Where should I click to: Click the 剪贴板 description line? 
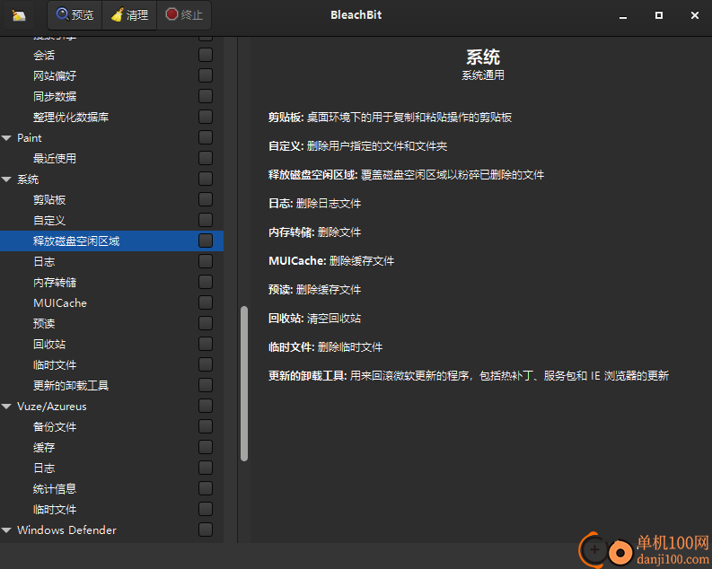coord(390,118)
